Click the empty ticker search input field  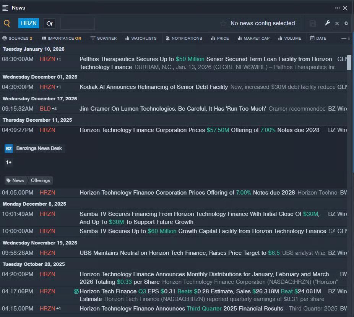point(77,23)
